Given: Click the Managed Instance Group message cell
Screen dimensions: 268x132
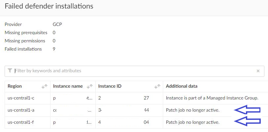Looking at the screenshot, I should coord(212,98).
